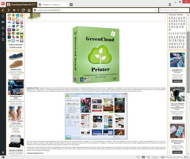This screenshot has width=190, height=159.
Task: Open the Downloads panel in sidebar
Action: pyautogui.click(x=3, y=33)
